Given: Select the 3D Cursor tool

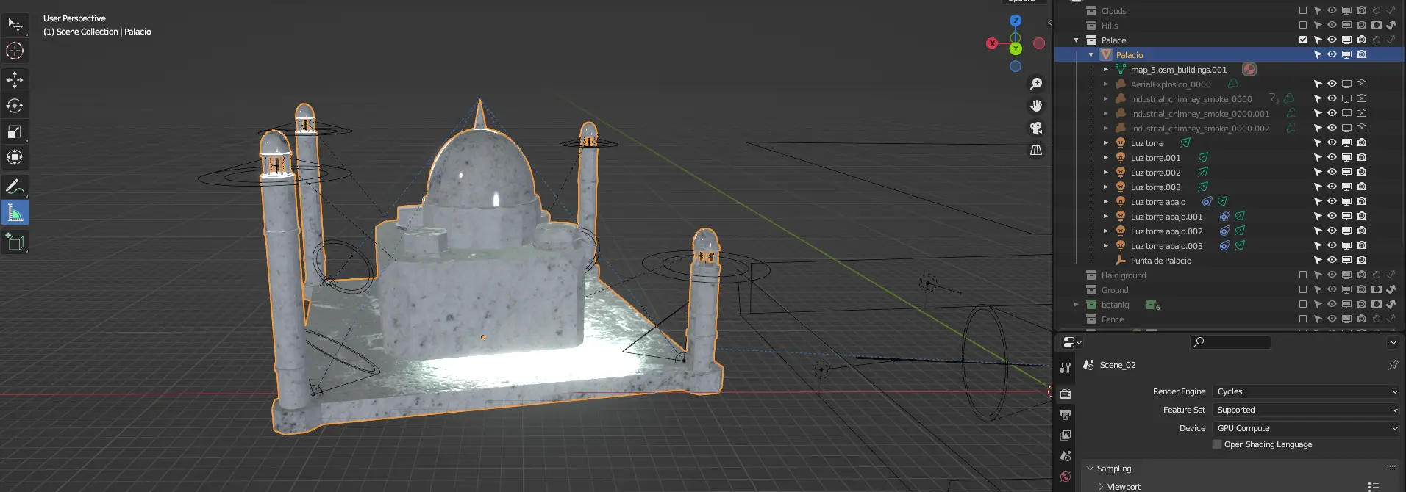Looking at the screenshot, I should coord(15,51).
